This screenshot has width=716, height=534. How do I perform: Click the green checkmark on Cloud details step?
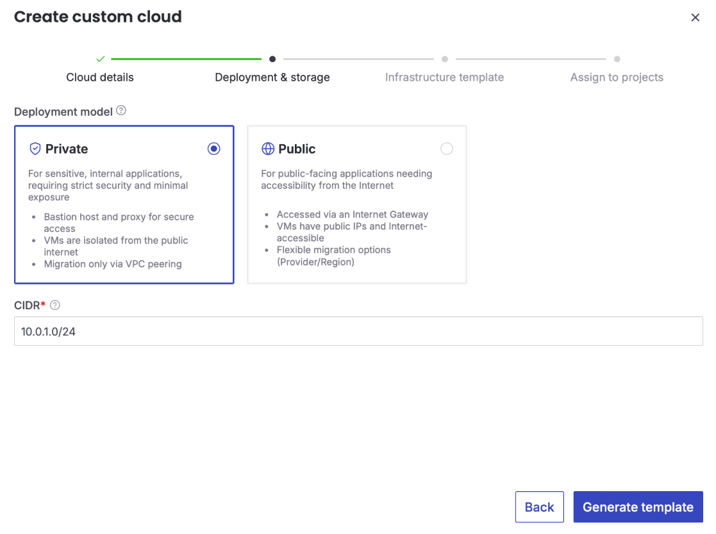(x=100, y=58)
